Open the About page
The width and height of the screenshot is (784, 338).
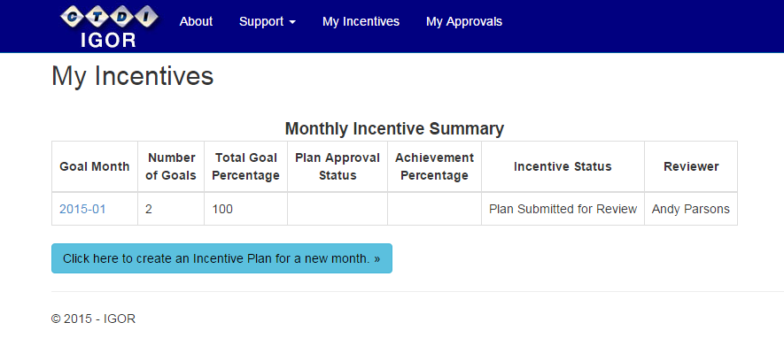(196, 21)
